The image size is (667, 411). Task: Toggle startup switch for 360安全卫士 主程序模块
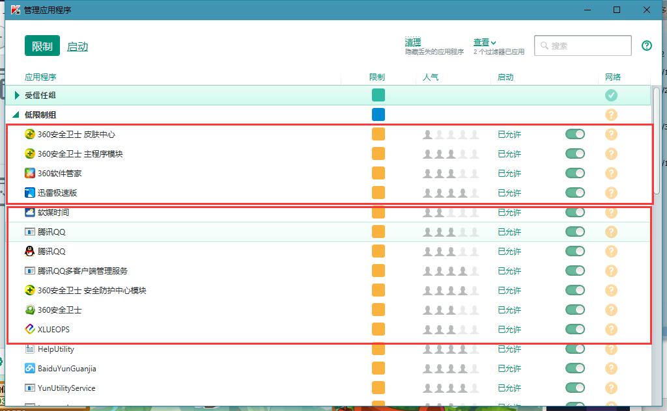(575, 153)
